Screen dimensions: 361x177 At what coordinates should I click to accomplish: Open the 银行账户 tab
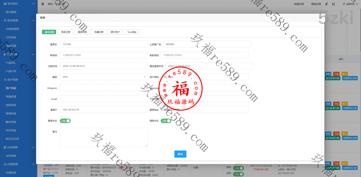tap(115, 32)
